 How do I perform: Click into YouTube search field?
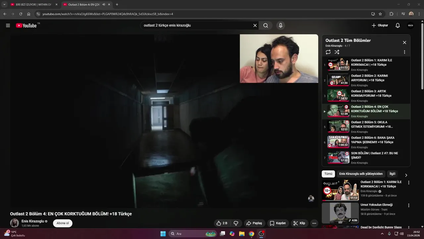(197, 26)
